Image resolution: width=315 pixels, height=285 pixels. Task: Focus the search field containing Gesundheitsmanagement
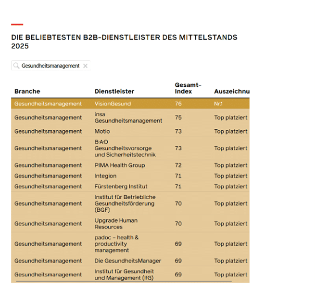[x=50, y=66]
